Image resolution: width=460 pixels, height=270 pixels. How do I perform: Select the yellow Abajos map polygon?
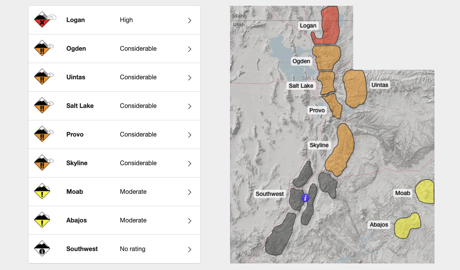point(407,226)
